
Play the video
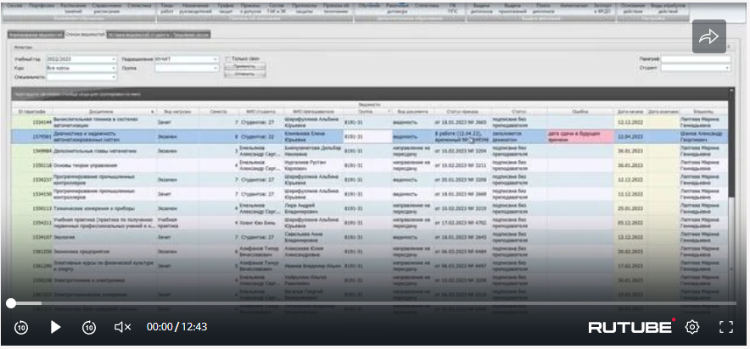[56, 327]
